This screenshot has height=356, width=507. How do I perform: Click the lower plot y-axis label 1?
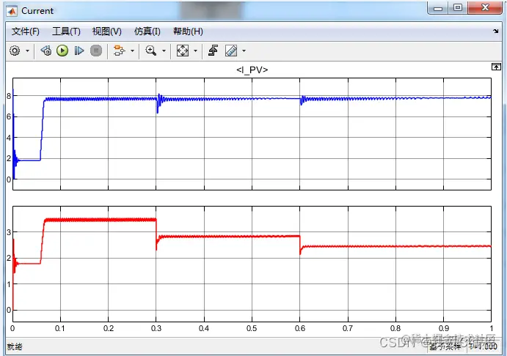(x=9, y=284)
